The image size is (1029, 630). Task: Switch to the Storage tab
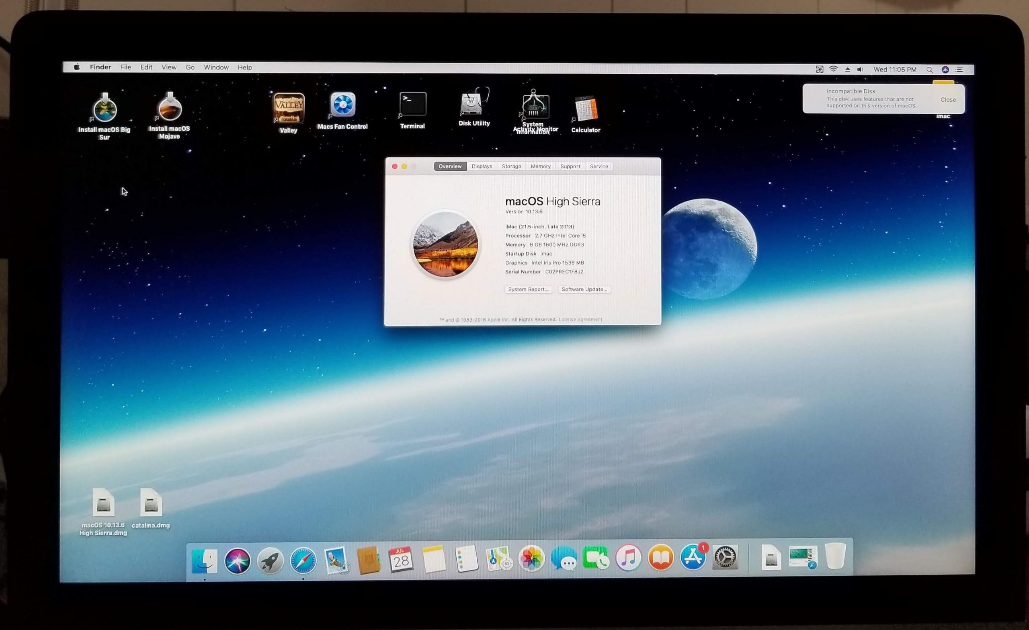(x=511, y=166)
